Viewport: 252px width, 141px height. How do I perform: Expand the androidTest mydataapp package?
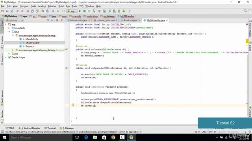point(13,50)
